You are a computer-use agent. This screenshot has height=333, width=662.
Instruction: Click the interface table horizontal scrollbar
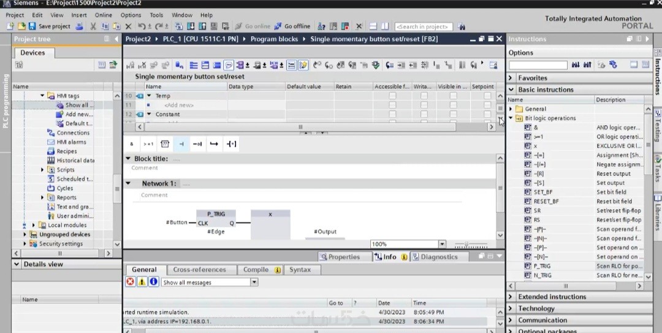point(300,127)
